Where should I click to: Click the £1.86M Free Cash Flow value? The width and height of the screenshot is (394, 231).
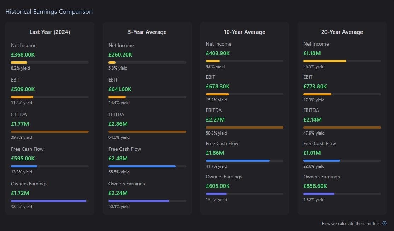coord(215,153)
